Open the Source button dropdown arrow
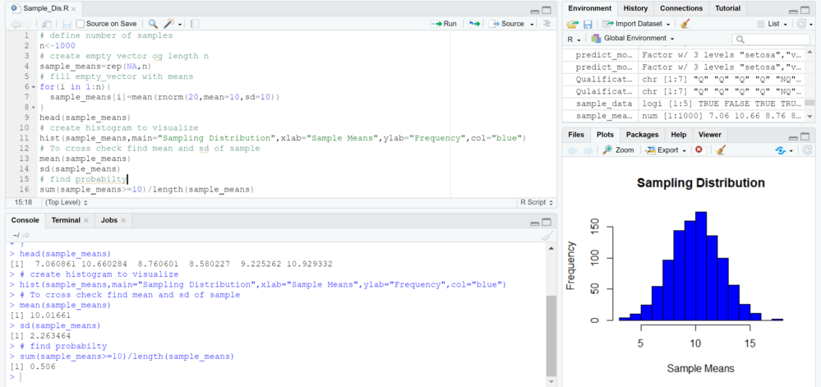Screen dimensions: 821x387 pyautogui.click(x=532, y=24)
